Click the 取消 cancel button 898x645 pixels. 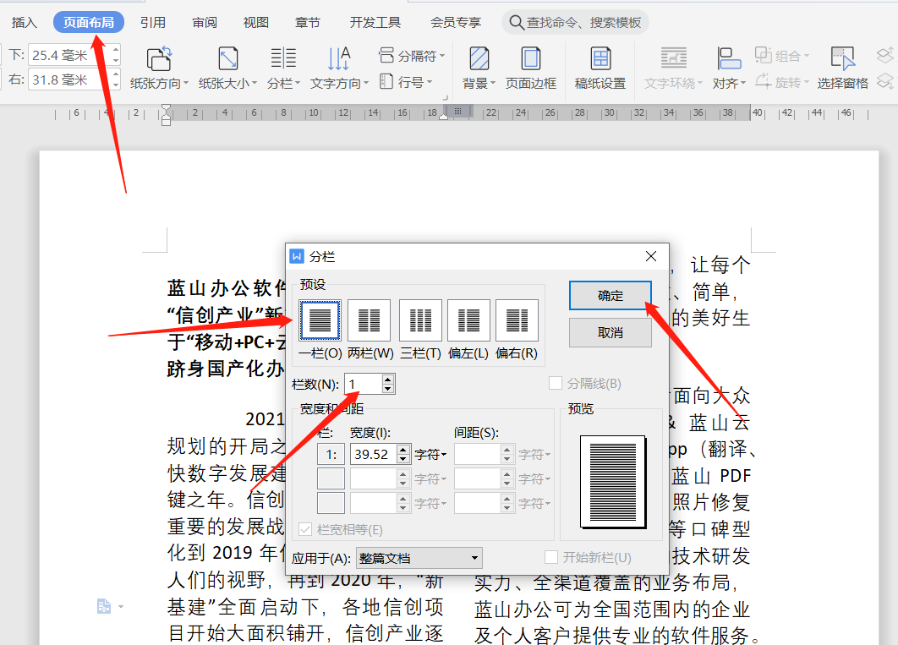(610, 332)
